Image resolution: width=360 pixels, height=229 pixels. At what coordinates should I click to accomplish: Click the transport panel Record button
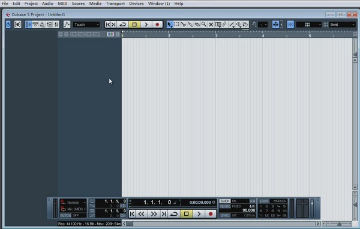point(211,214)
